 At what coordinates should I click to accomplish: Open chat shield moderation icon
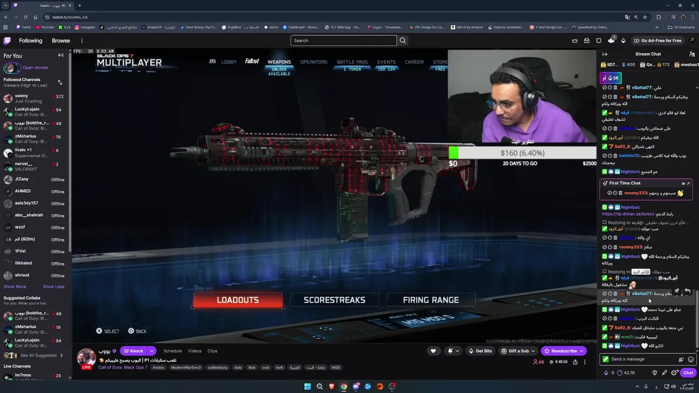(655, 373)
